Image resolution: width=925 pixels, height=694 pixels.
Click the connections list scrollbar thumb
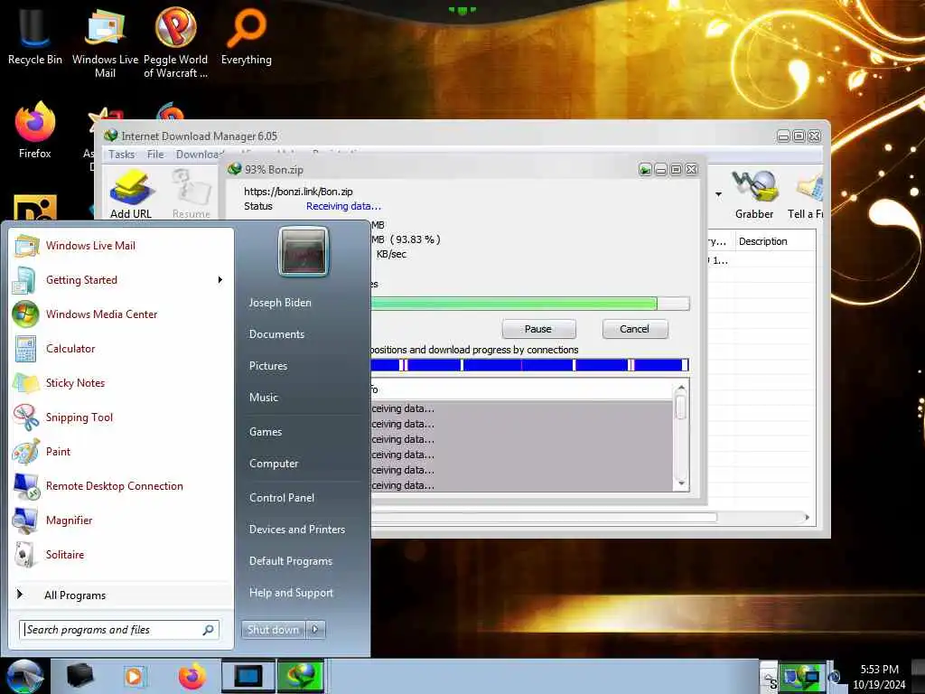[x=681, y=408]
